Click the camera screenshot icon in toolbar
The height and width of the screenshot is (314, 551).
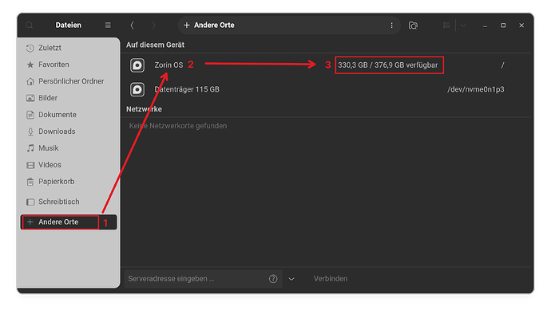413,26
